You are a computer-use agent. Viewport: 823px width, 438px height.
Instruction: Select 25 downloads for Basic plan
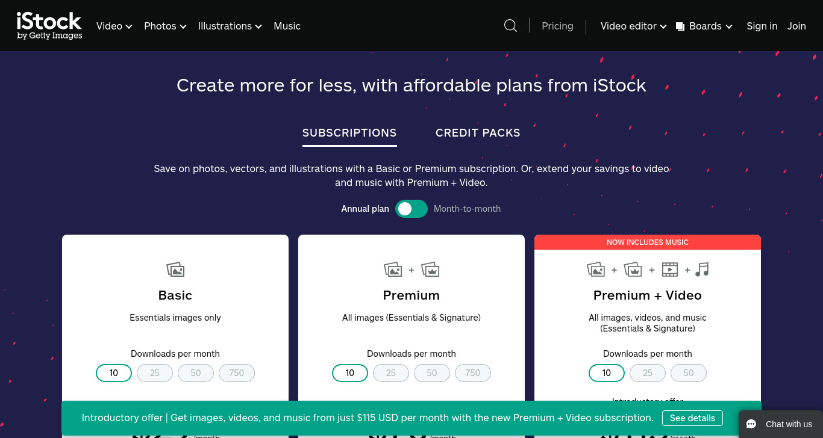pyautogui.click(x=155, y=373)
